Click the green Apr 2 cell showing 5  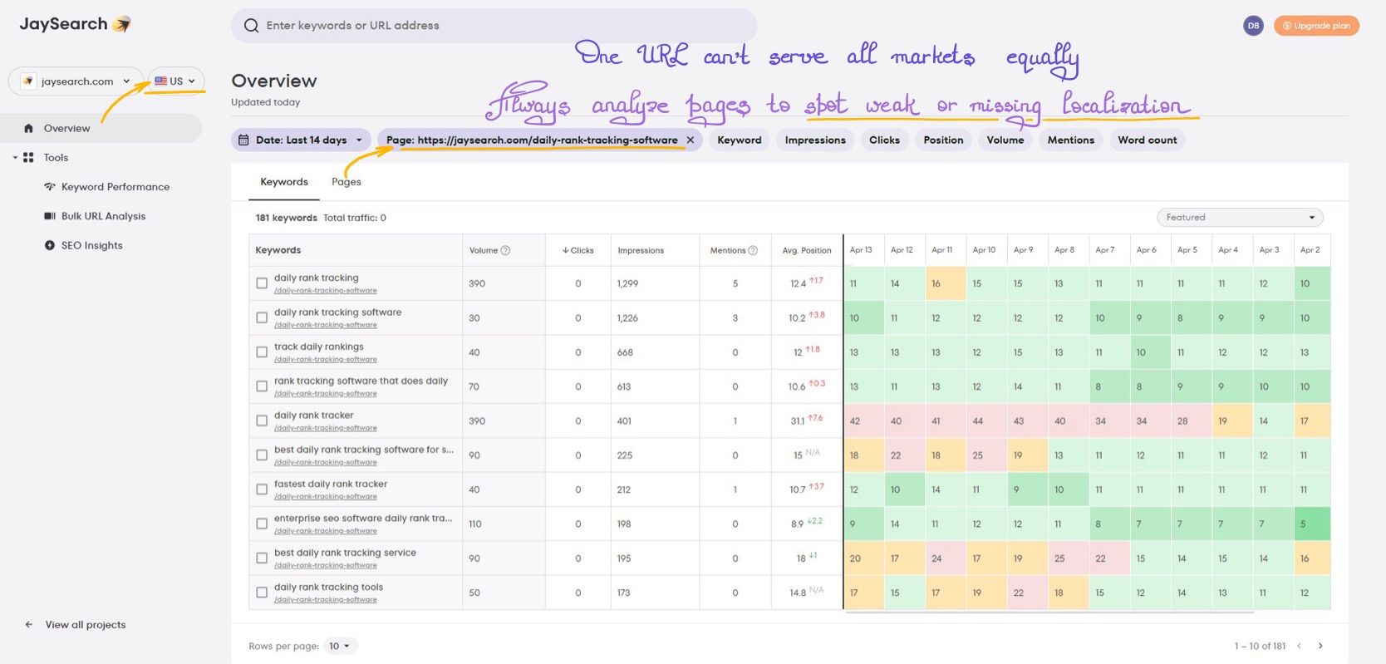[x=1311, y=524]
